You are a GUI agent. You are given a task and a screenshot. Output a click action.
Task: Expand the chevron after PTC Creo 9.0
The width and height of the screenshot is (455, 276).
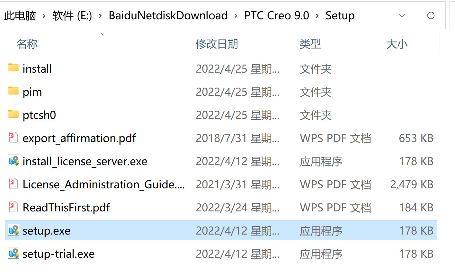(x=317, y=16)
